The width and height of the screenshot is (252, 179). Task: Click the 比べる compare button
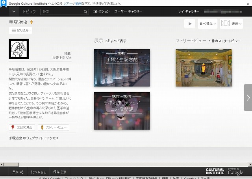click(x=38, y=172)
